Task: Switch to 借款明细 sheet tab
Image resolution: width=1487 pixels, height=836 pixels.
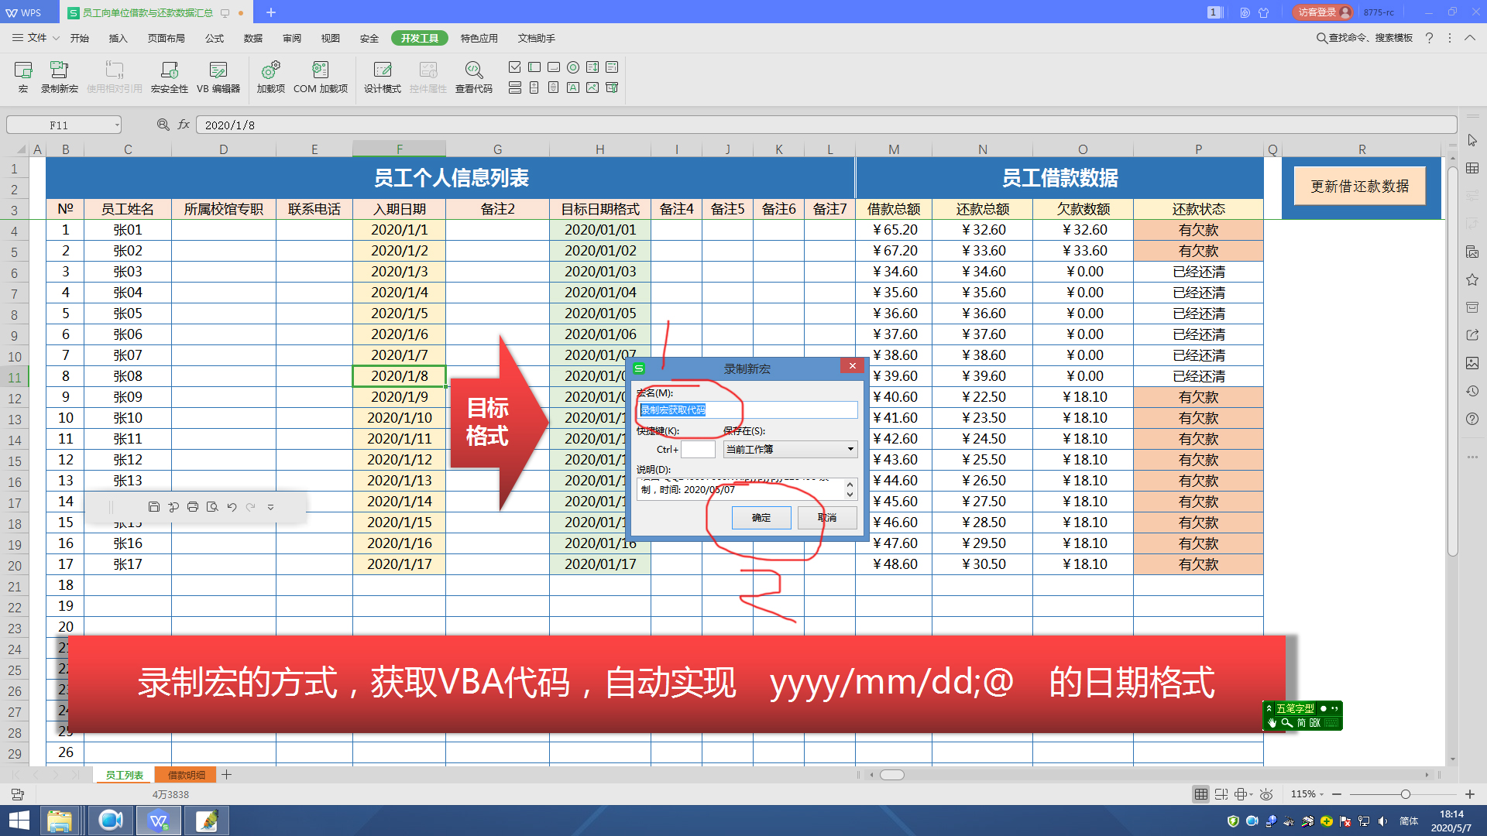Action: pos(187,775)
